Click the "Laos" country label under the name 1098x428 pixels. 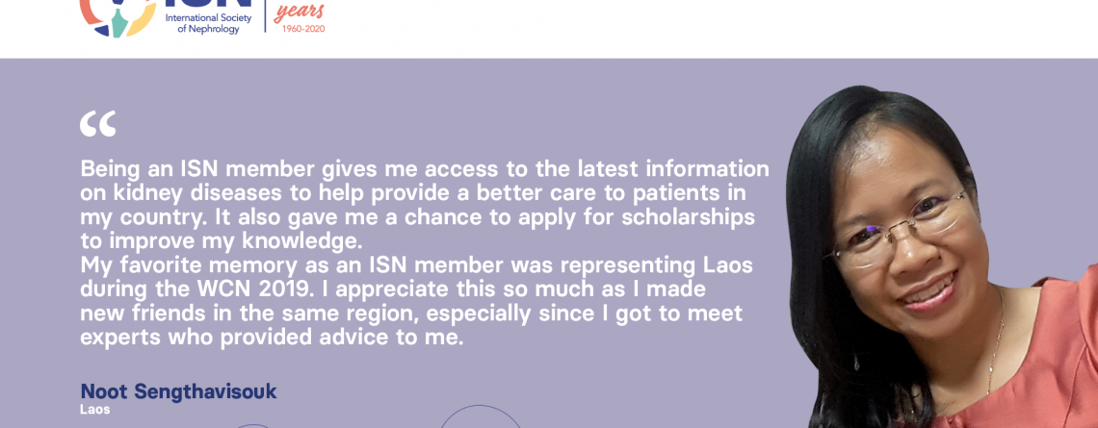[94, 410]
